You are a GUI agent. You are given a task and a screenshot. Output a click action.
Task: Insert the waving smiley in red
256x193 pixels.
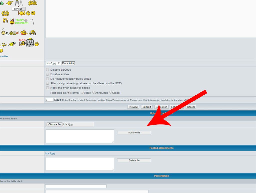tap(24, 32)
